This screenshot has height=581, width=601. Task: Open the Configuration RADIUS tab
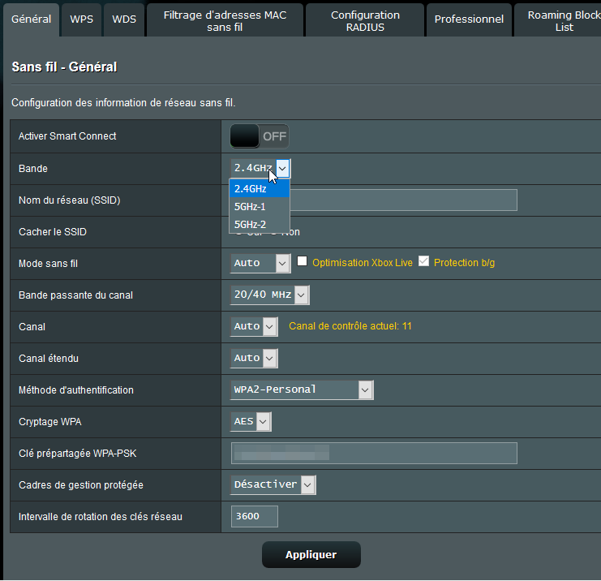(x=365, y=21)
